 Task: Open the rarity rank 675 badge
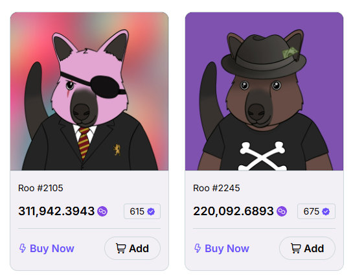click(316, 211)
